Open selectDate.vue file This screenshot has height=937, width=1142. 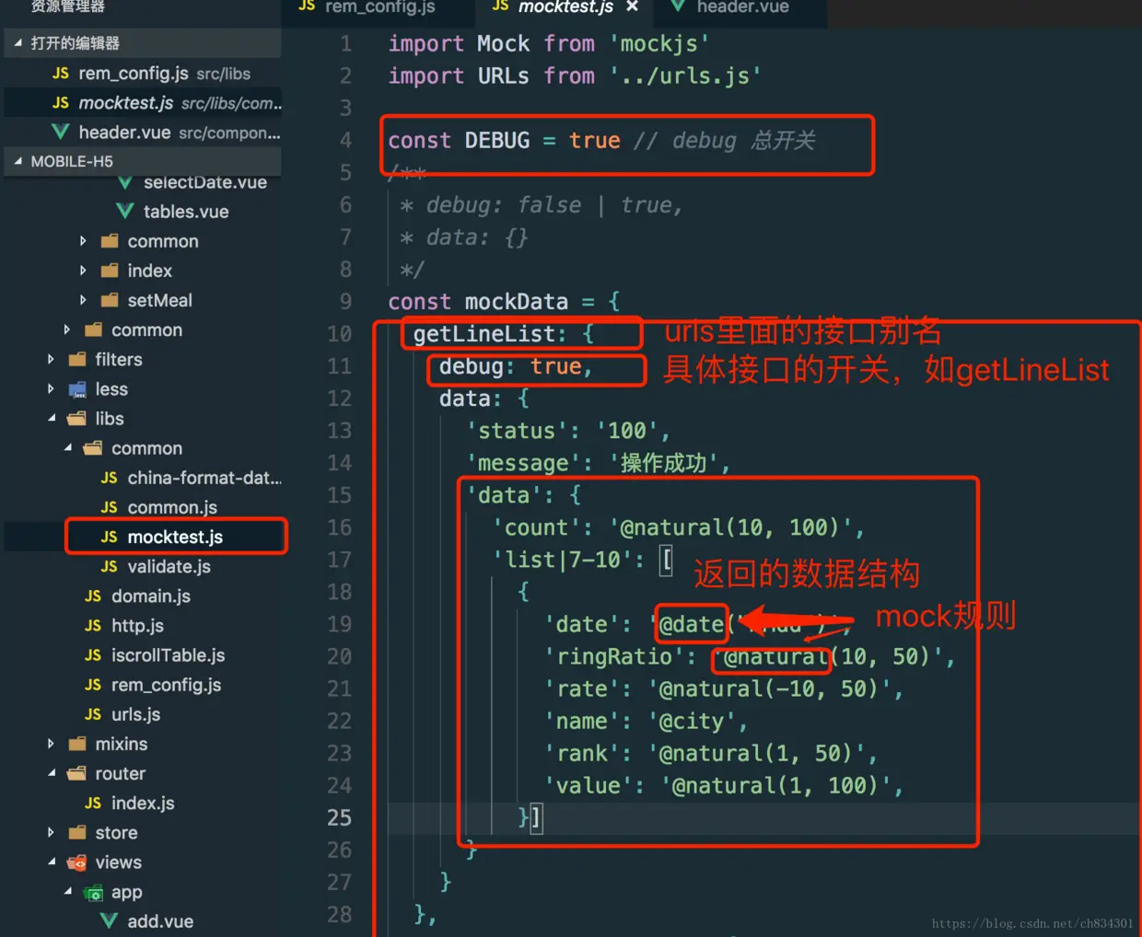tap(204, 182)
